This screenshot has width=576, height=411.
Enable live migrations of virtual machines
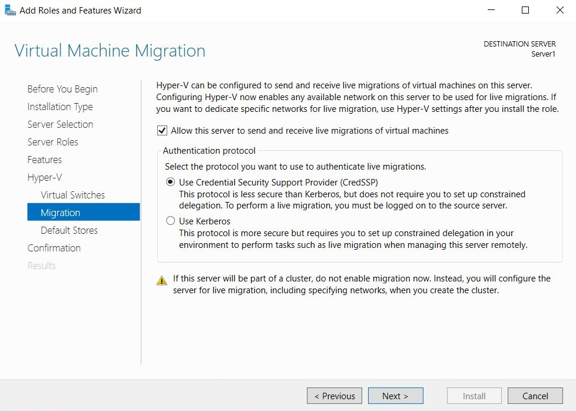click(162, 130)
